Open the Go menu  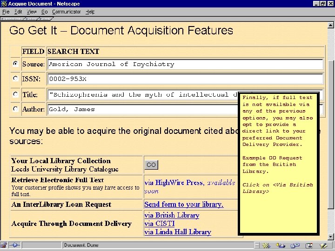[x=45, y=12]
